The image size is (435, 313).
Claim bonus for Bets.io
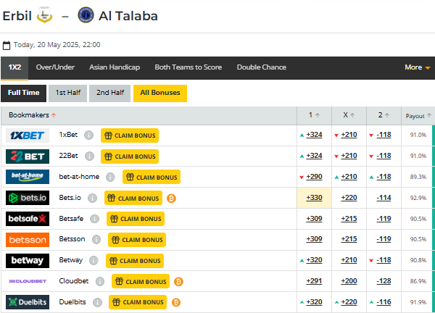[x=133, y=199]
